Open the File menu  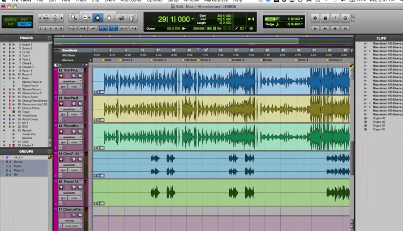(x=40, y=1)
